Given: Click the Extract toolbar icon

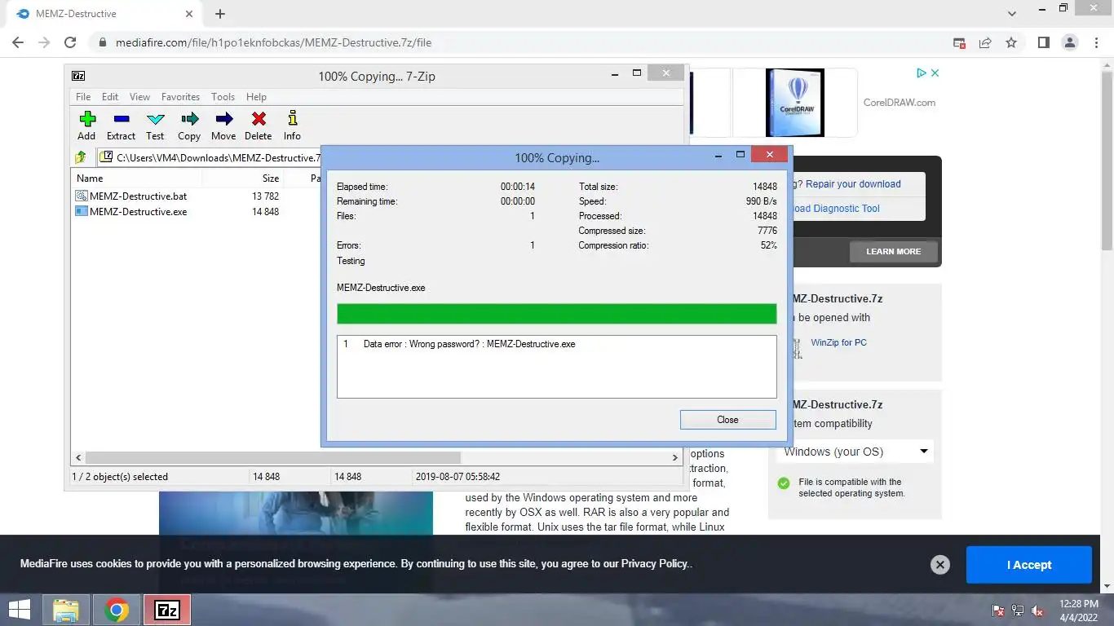Looking at the screenshot, I should tap(121, 126).
